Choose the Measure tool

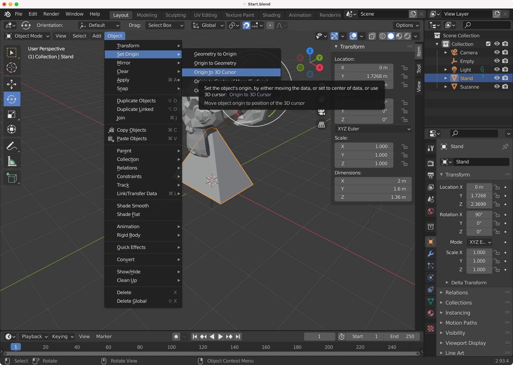(x=12, y=162)
